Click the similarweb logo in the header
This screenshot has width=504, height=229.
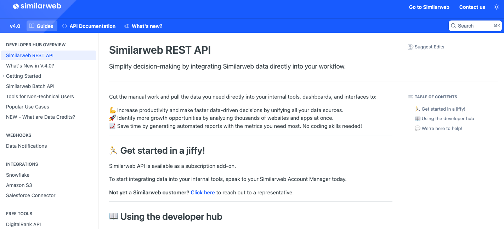[x=37, y=6]
